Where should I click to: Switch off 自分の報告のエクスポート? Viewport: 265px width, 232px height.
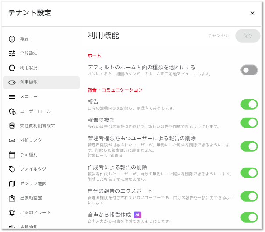pyautogui.click(x=249, y=196)
